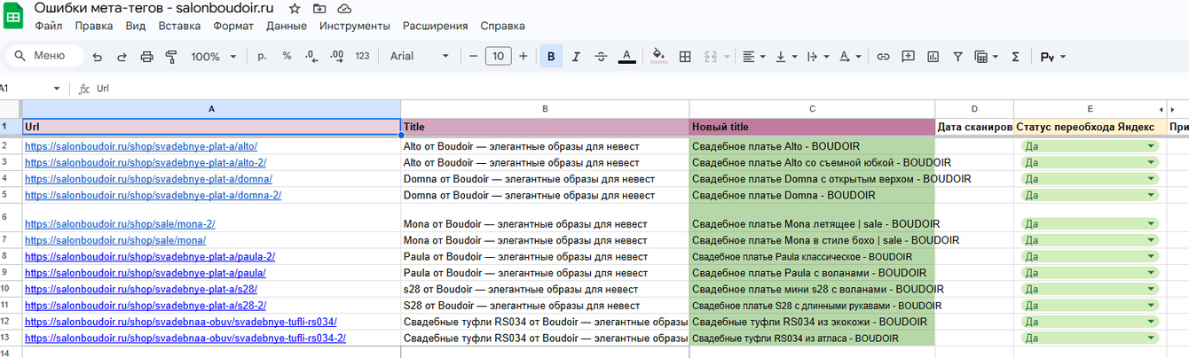Open horizontal align dropdown
Viewport: 1189px width, 358px height.
click(x=754, y=56)
